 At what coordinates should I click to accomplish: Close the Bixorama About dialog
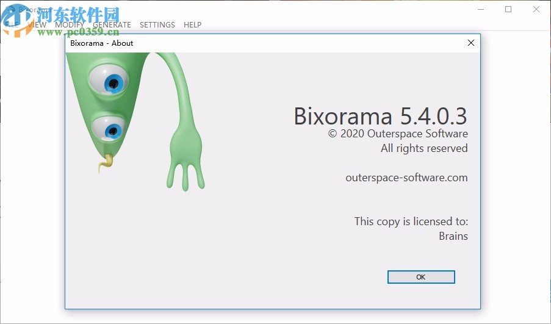[471, 43]
